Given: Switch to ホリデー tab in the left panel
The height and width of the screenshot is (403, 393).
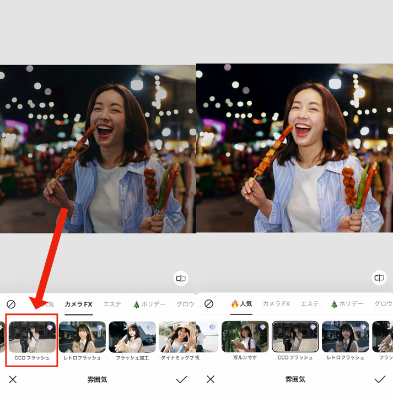Looking at the screenshot, I should (x=149, y=304).
